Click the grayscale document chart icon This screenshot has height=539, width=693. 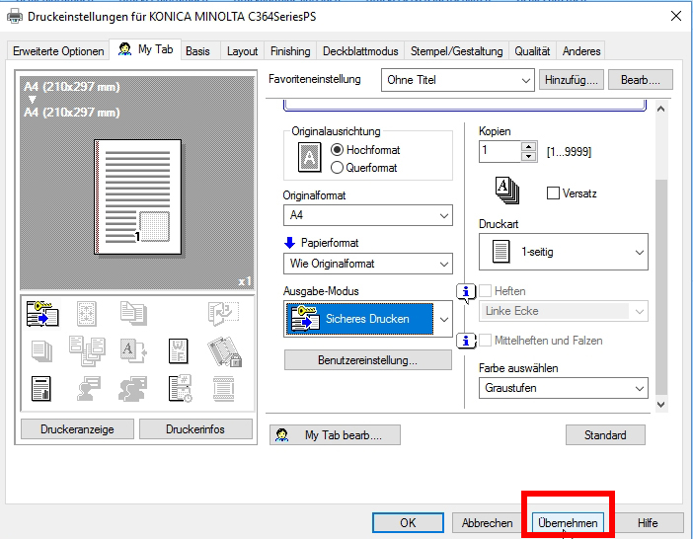pos(41,389)
